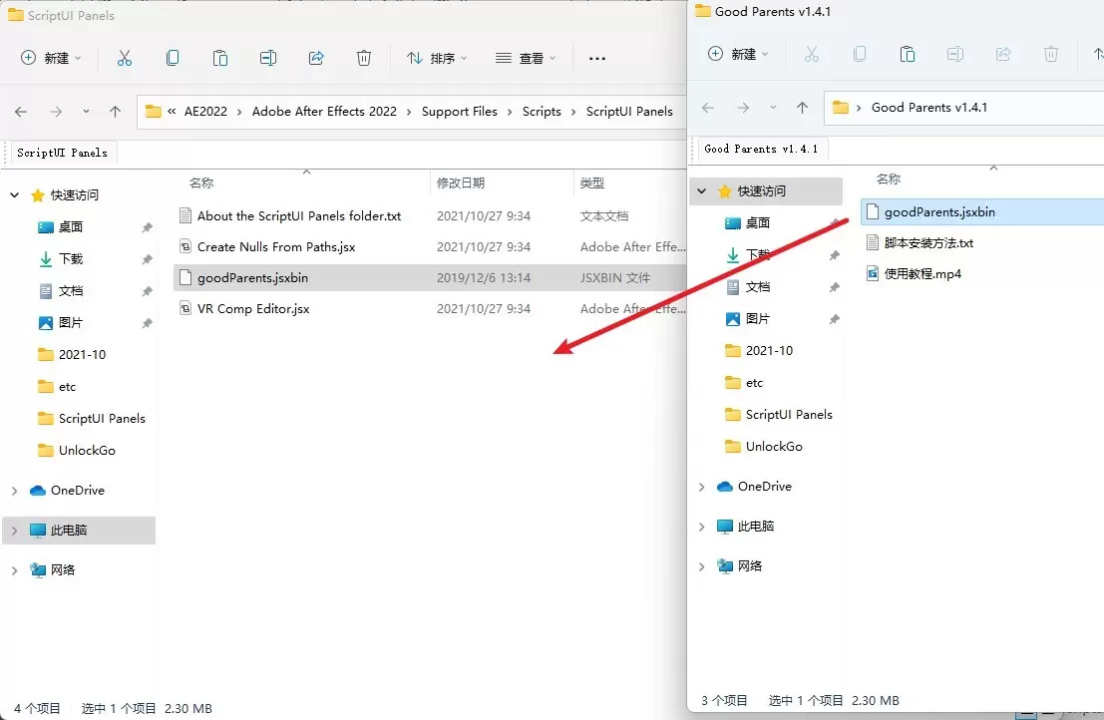Screen dimensions: 1104x720
Task: Open the 新建 menu in left window
Action: 52,59
